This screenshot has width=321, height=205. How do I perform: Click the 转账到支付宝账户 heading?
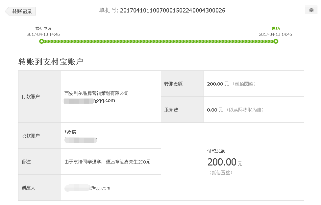(51, 62)
